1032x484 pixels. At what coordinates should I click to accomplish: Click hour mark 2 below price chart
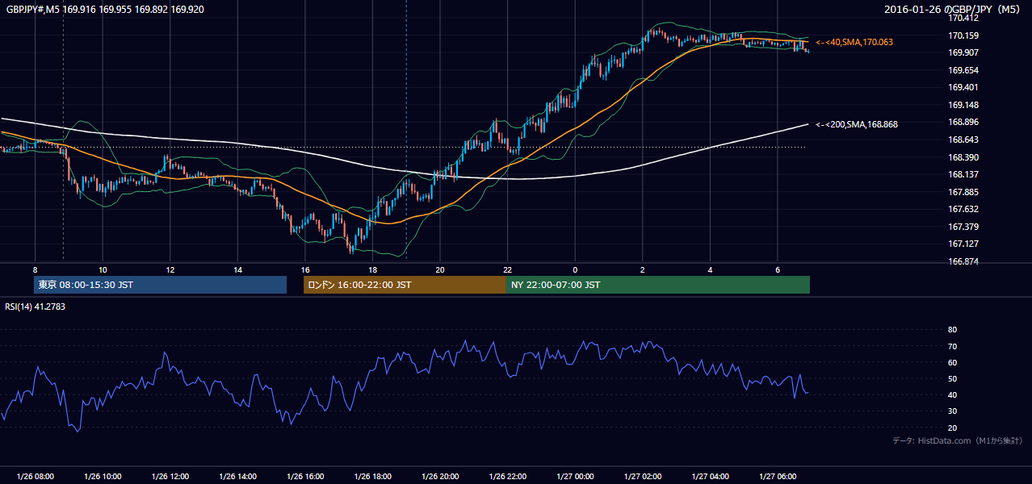point(643,269)
